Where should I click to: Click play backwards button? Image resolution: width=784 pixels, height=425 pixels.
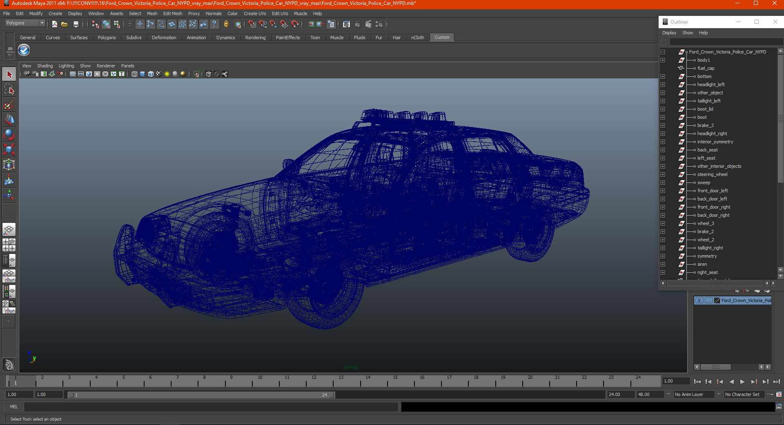(x=731, y=382)
